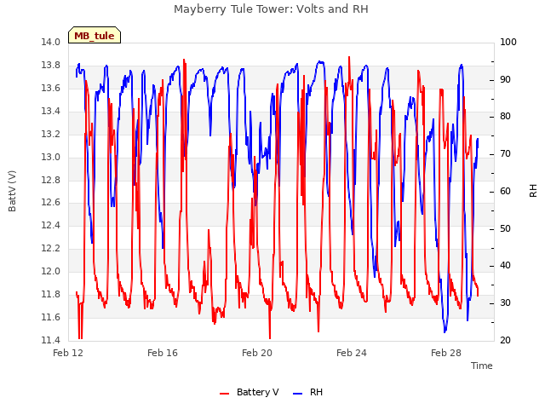545x409 pixels.
Task: Click the '70' right axis tick value
Action: tap(505, 153)
